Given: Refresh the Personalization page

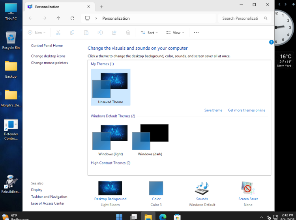Looking at the screenshot, I should 72,18.
